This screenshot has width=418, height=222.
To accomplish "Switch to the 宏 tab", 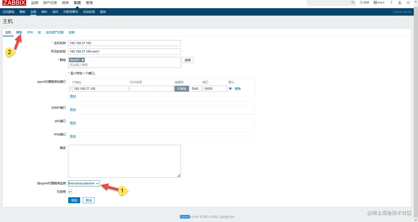I will 39,32.
